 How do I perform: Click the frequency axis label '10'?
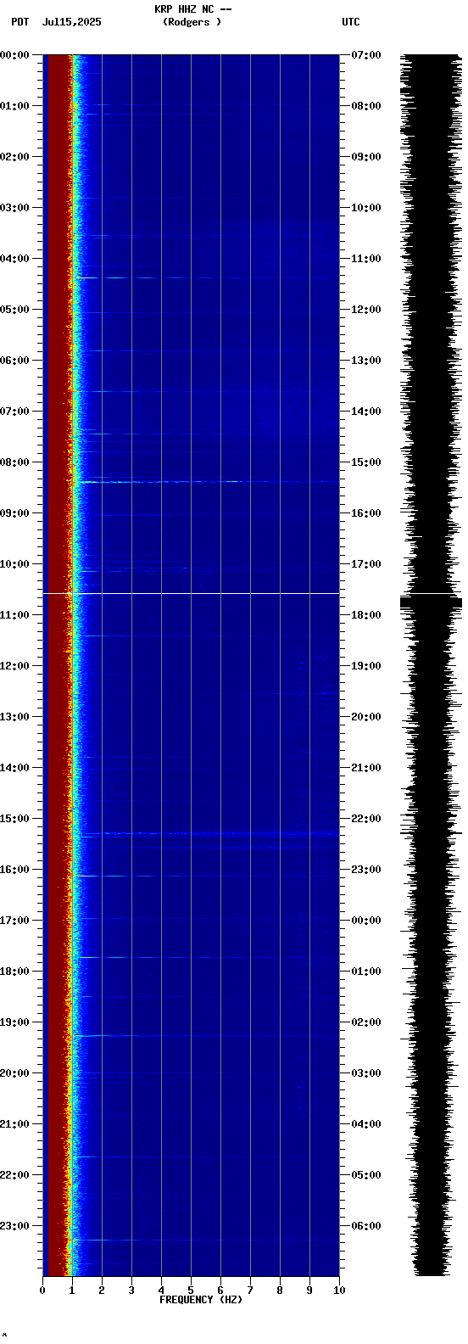click(339, 1291)
